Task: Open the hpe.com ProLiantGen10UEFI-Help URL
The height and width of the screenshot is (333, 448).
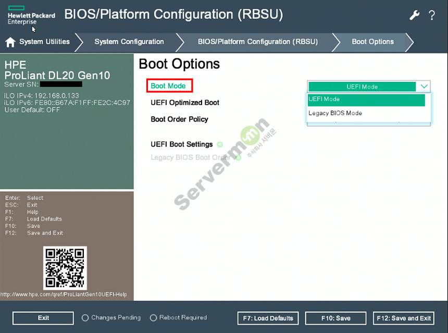Action: (64, 294)
